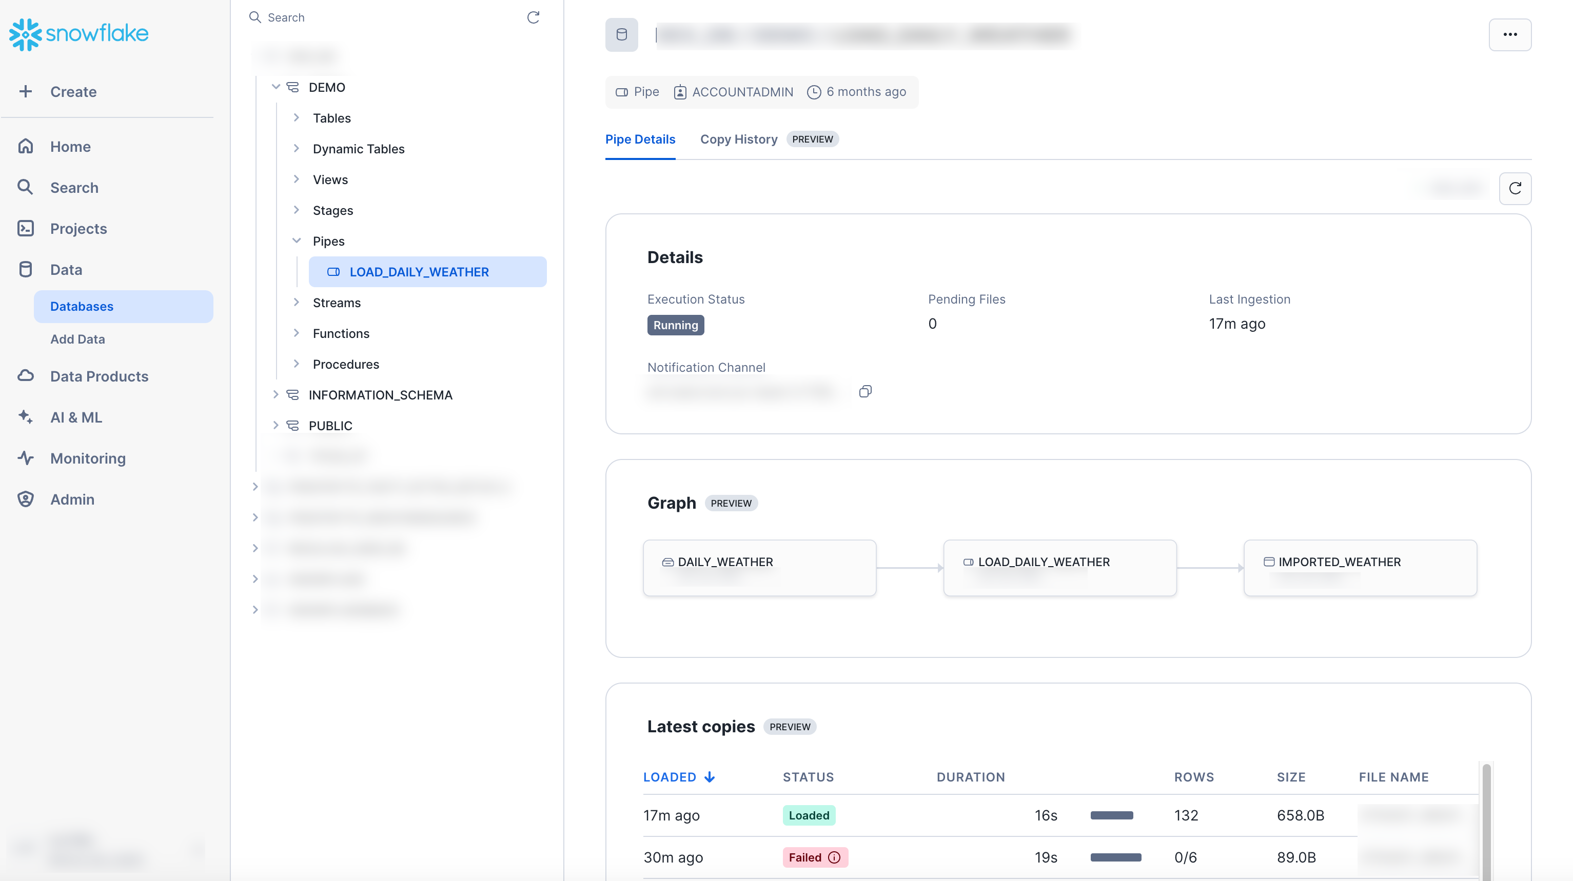Click INFORMATION_SCHEMA schema icon
The image size is (1573, 881).
click(293, 394)
